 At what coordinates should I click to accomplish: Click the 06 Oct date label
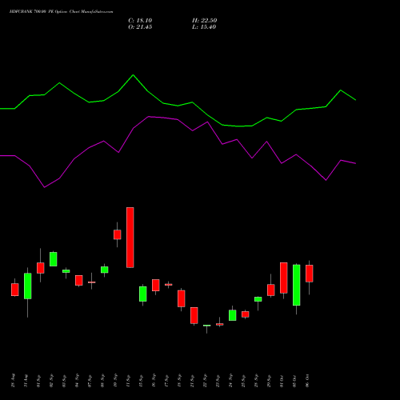coord(308,381)
